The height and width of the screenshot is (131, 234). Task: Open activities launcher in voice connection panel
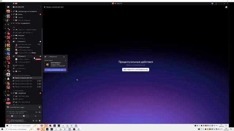(x=35, y=116)
